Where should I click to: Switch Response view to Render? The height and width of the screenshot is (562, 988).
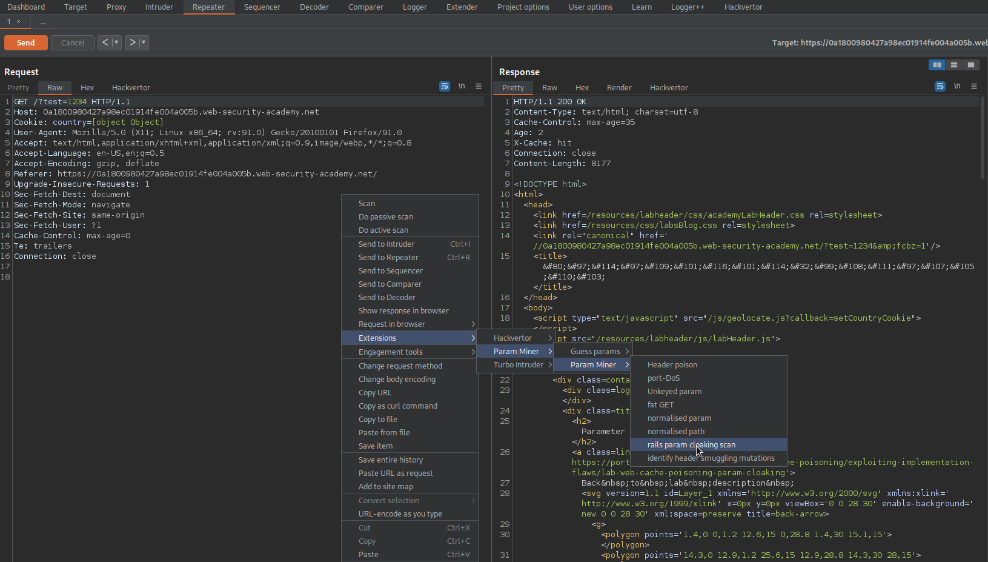tap(619, 88)
